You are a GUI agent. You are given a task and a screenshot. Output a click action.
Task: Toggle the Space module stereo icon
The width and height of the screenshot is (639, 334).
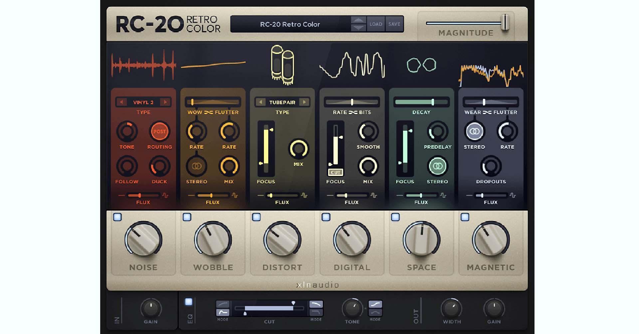pos(437,166)
